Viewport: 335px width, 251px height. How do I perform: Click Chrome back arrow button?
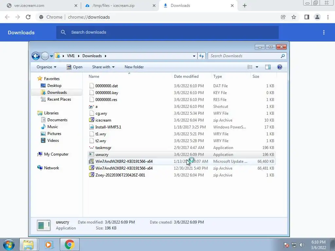(7, 17)
